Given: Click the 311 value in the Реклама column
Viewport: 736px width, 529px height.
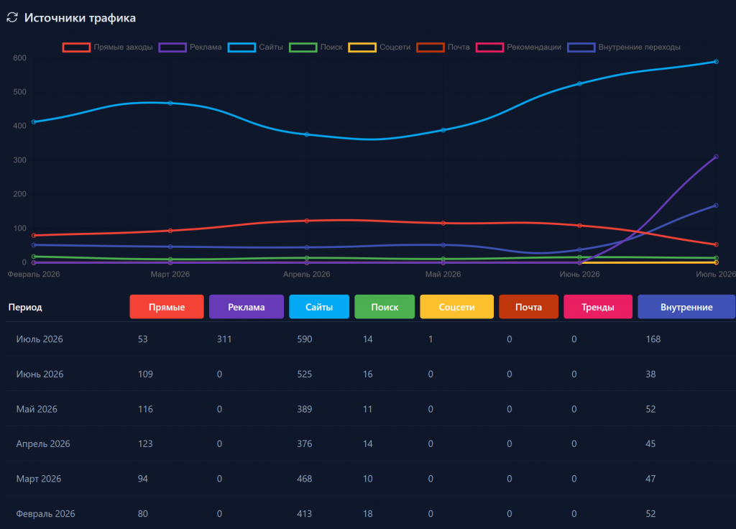Looking at the screenshot, I should (x=224, y=339).
